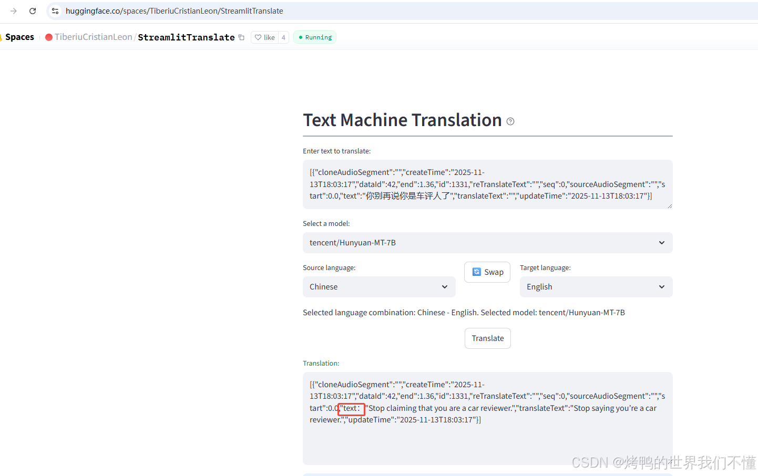This screenshot has height=476, width=758.
Task: Open the Select a model dropdown
Action: (x=488, y=243)
